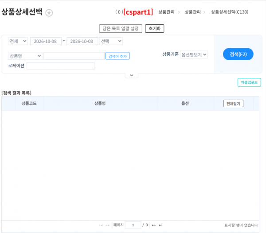
Task: Mark 상품상세선택 page as favorite star
Action: (49, 13)
